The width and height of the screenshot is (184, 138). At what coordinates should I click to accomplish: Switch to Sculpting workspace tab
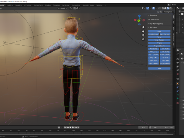coord(18,5)
